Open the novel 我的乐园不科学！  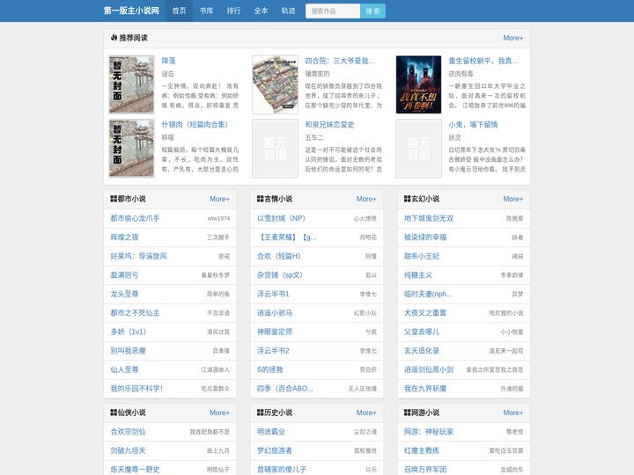point(136,389)
